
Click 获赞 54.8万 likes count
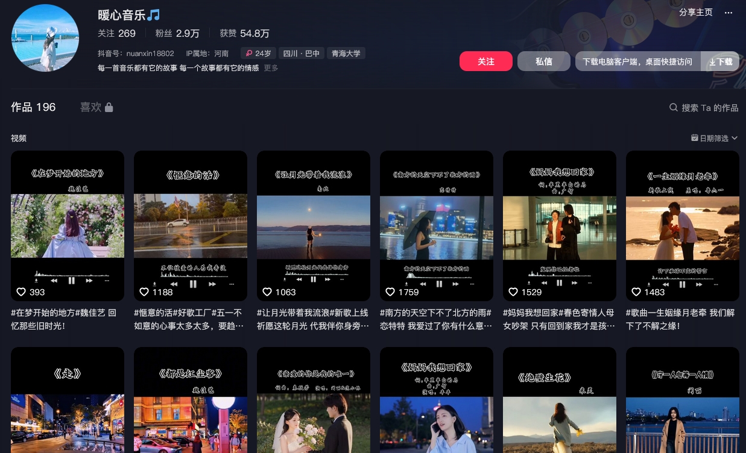[244, 34]
